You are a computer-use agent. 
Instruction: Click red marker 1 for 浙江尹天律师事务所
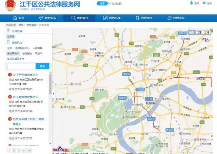[10, 75]
